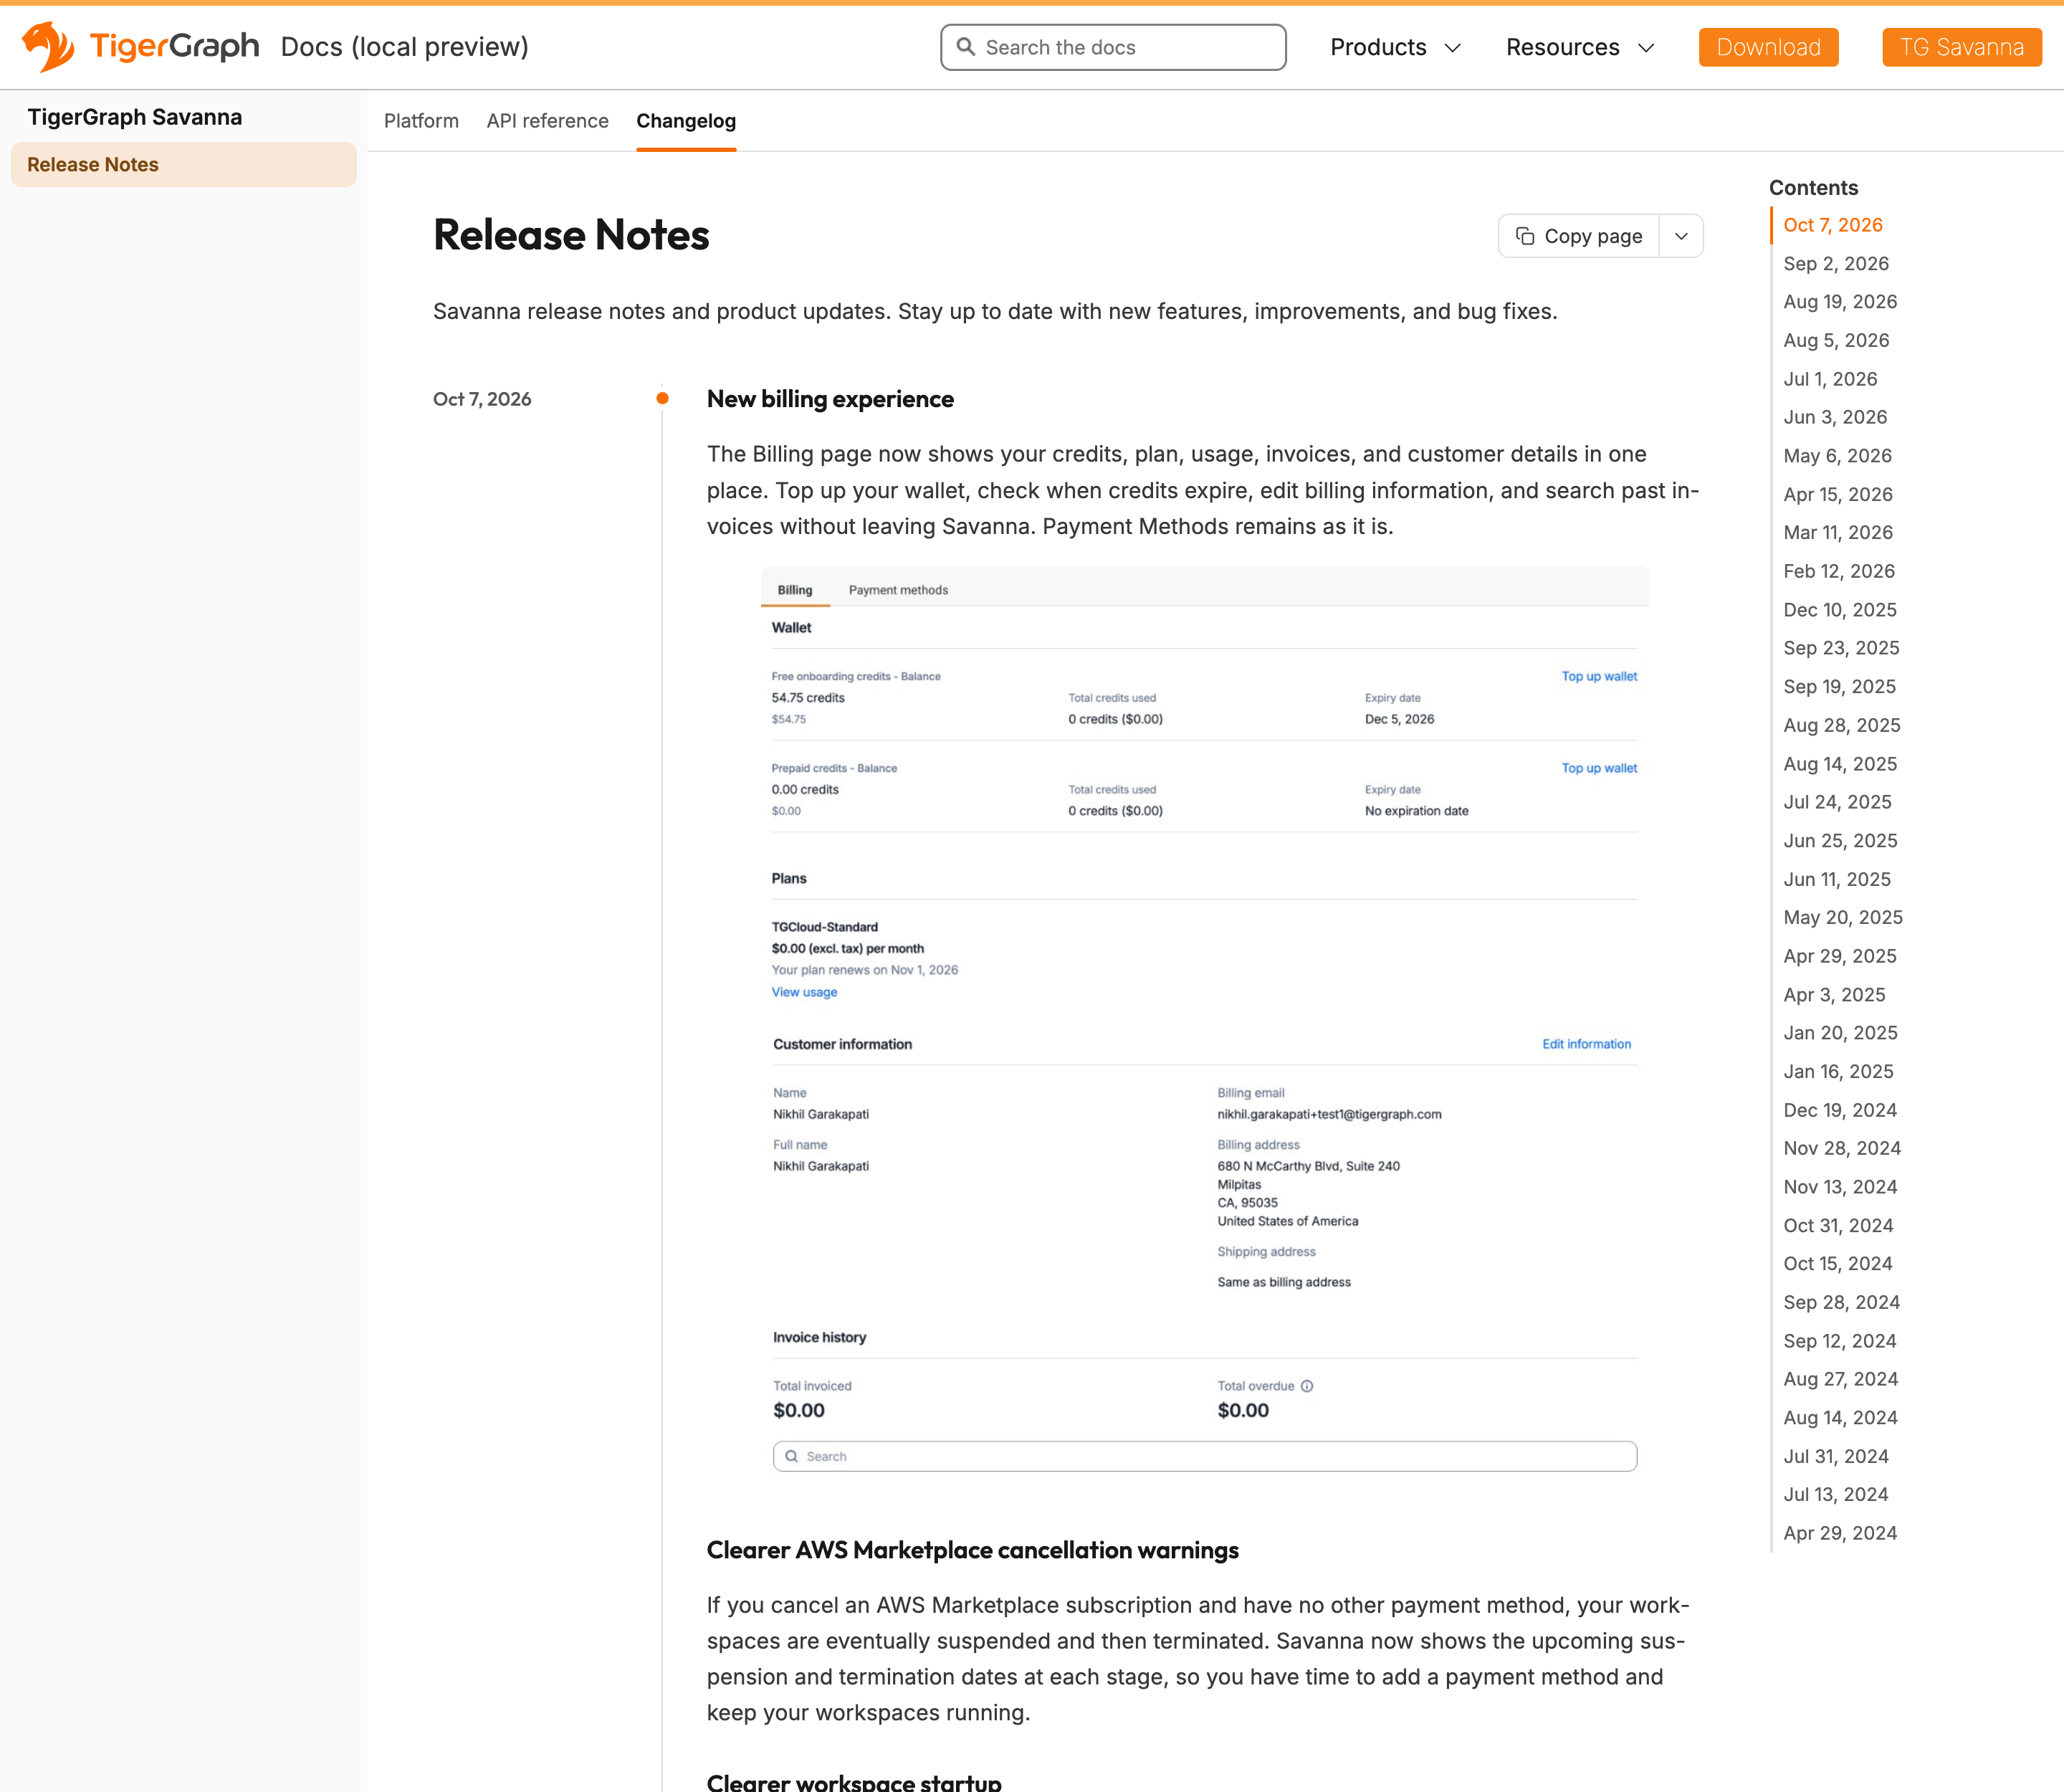Image resolution: width=2064 pixels, height=1792 pixels.
Task: Jump to Sep 2, 2026 in Contents
Action: pyautogui.click(x=1836, y=264)
